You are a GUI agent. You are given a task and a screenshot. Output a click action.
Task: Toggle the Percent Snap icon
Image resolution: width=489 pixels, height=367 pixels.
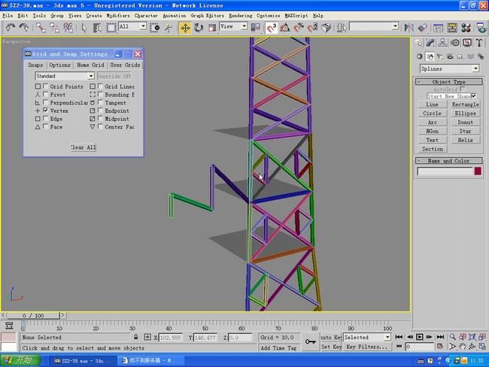[298, 28]
